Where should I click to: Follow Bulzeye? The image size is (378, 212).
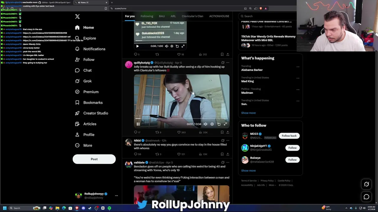click(292, 160)
